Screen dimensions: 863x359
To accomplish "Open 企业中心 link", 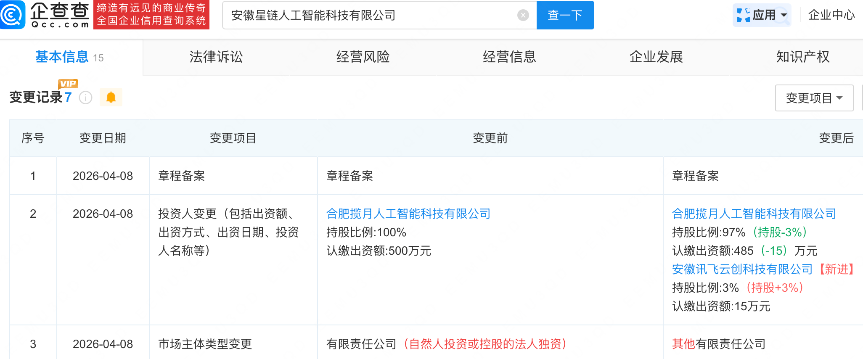I will [831, 15].
